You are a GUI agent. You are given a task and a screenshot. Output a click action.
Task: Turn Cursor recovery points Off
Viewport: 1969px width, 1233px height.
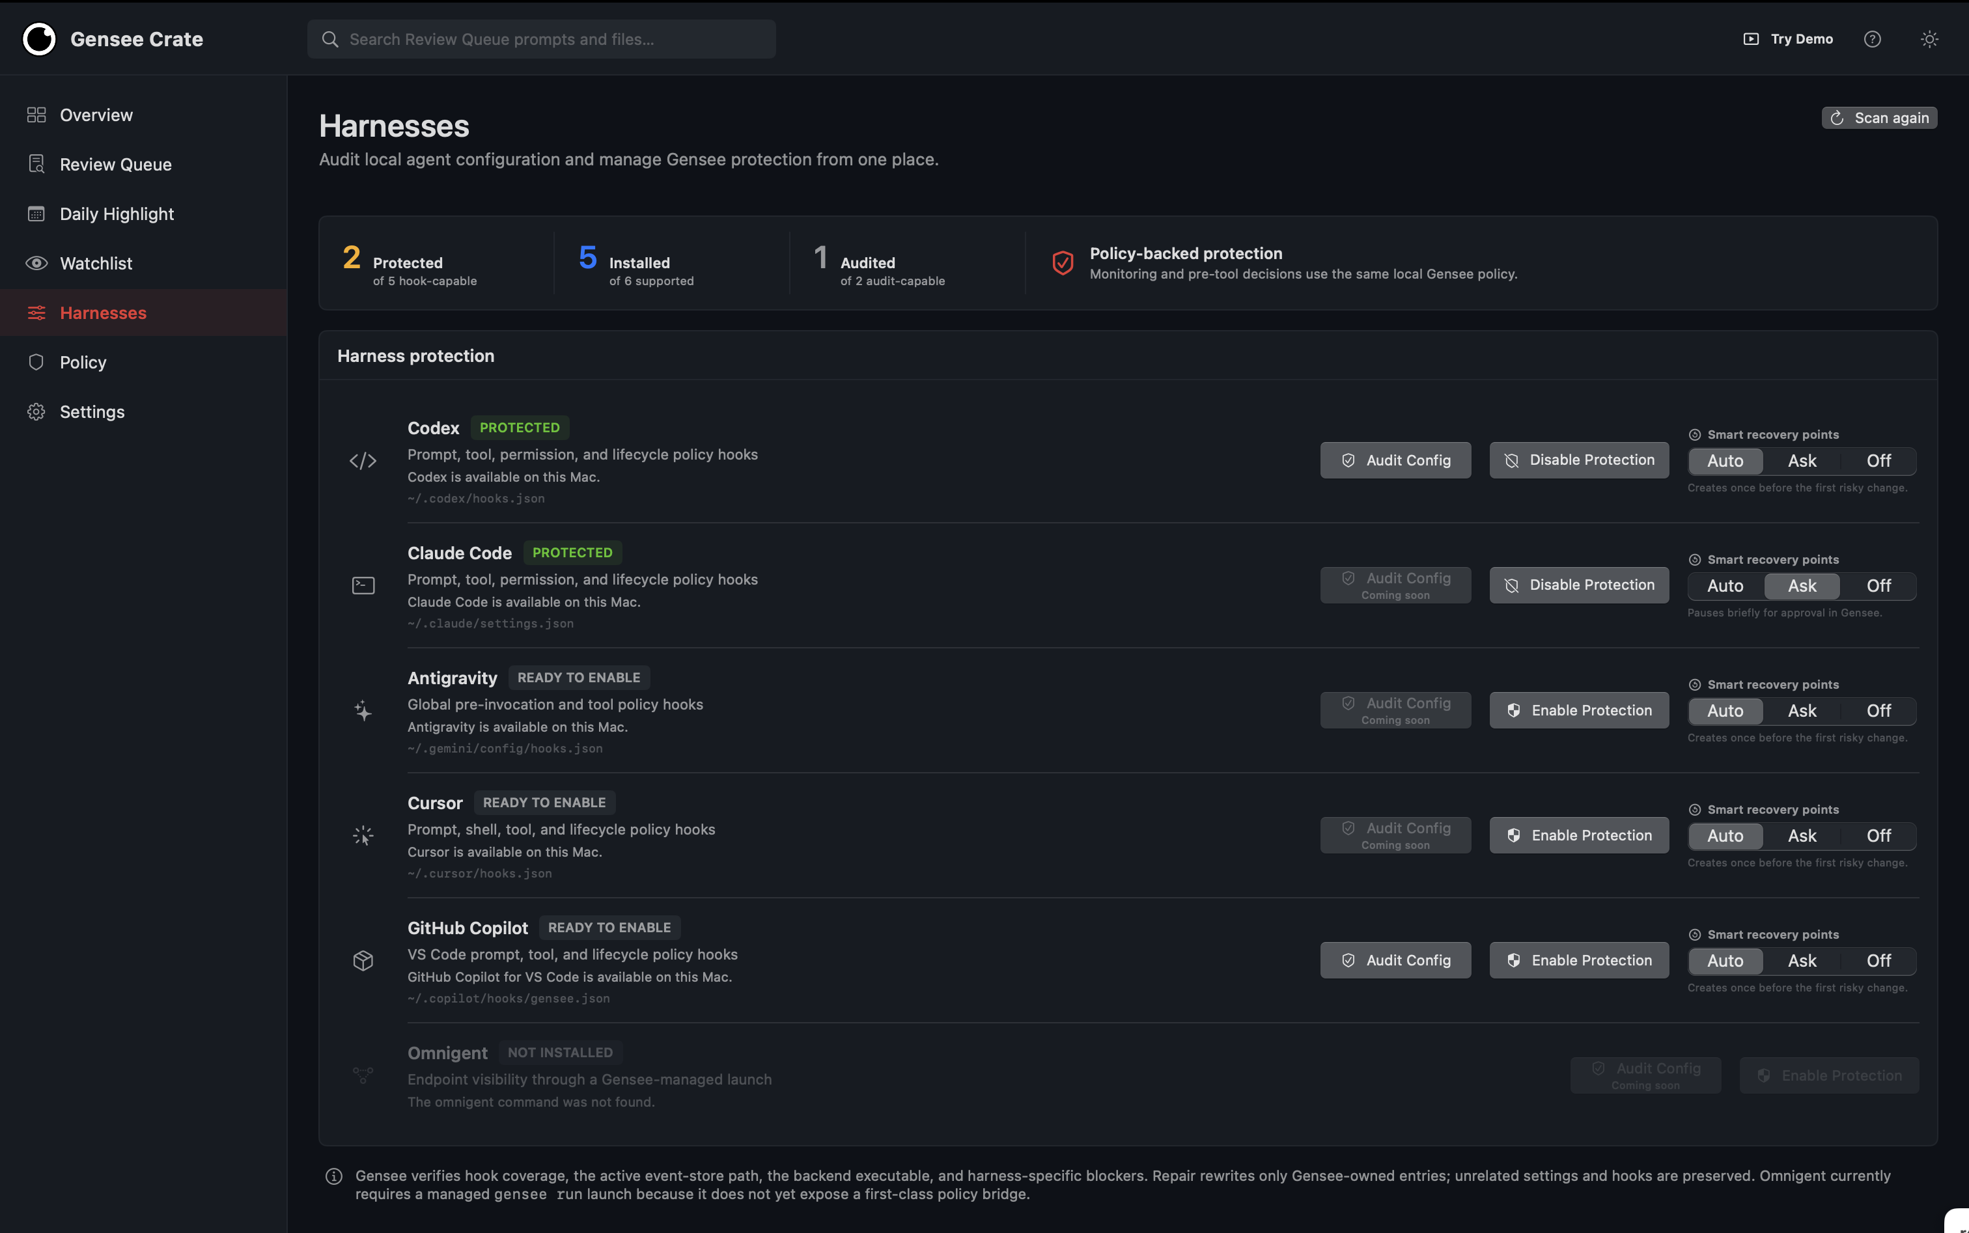(1878, 835)
